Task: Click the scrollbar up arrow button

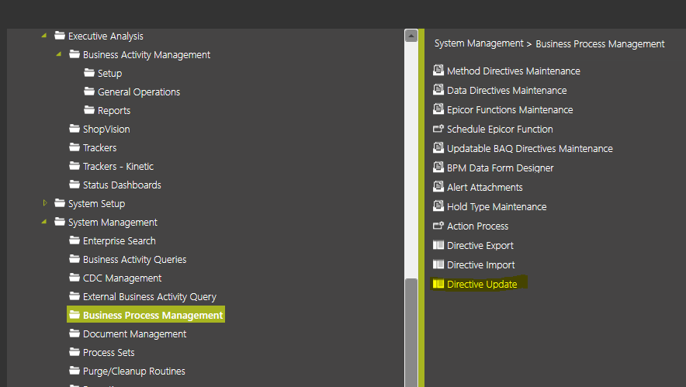Action: tap(411, 36)
